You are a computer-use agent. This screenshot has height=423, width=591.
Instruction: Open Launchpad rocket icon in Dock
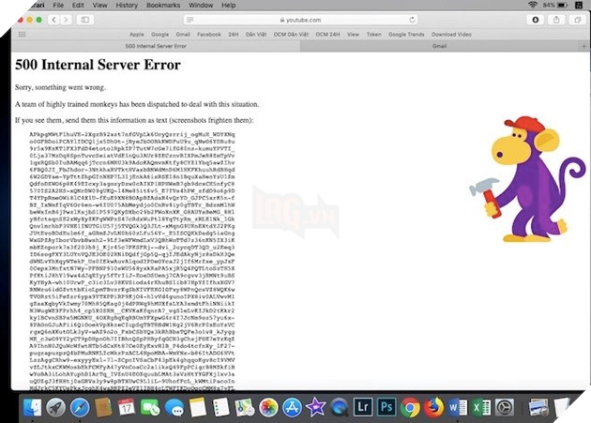pyautogui.click(x=55, y=408)
